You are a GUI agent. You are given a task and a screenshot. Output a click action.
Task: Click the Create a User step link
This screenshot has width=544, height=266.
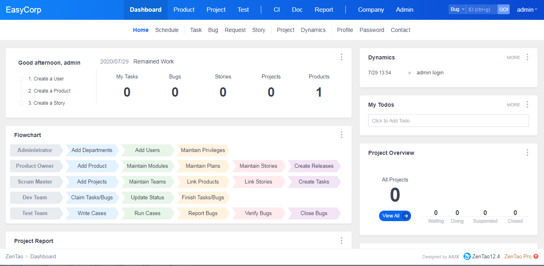point(46,79)
